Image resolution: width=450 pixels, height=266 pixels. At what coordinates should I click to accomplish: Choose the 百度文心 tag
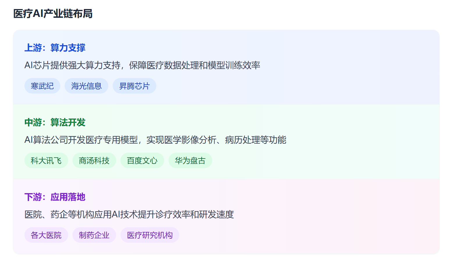pyautogui.click(x=142, y=161)
